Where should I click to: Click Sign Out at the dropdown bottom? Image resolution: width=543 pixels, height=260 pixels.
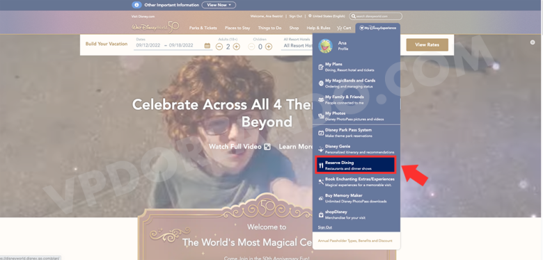pyautogui.click(x=325, y=227)
